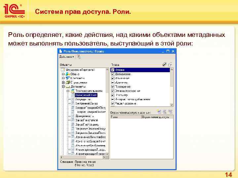Click the УправлениеТорговлей root configuration icon
The width and height of the screenshot is (238, 178).
click(x=63, y=70)
